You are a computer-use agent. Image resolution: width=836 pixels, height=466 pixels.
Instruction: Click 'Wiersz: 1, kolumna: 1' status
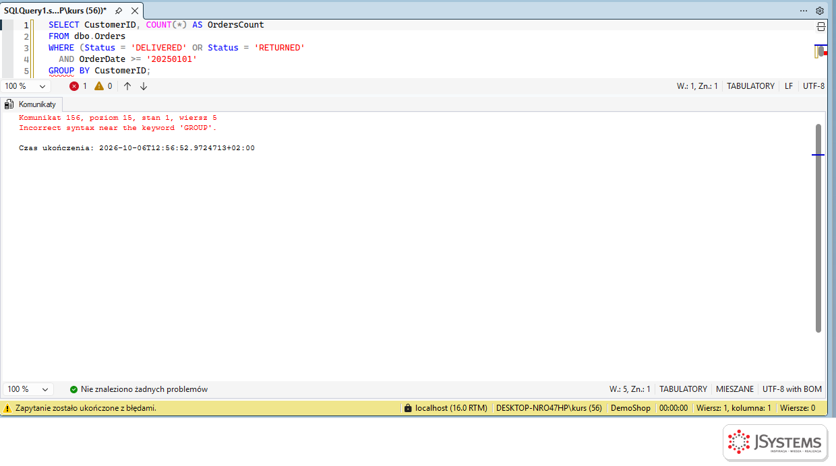pyautogui.click(x=734, y=408)
